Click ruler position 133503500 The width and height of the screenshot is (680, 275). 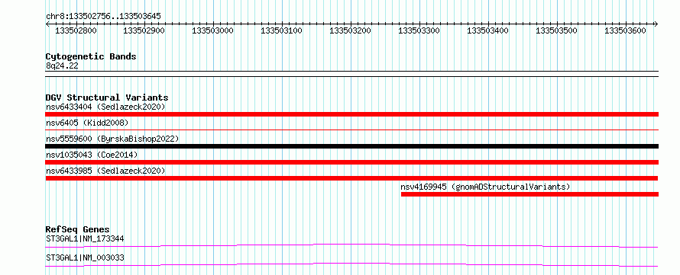557,30
